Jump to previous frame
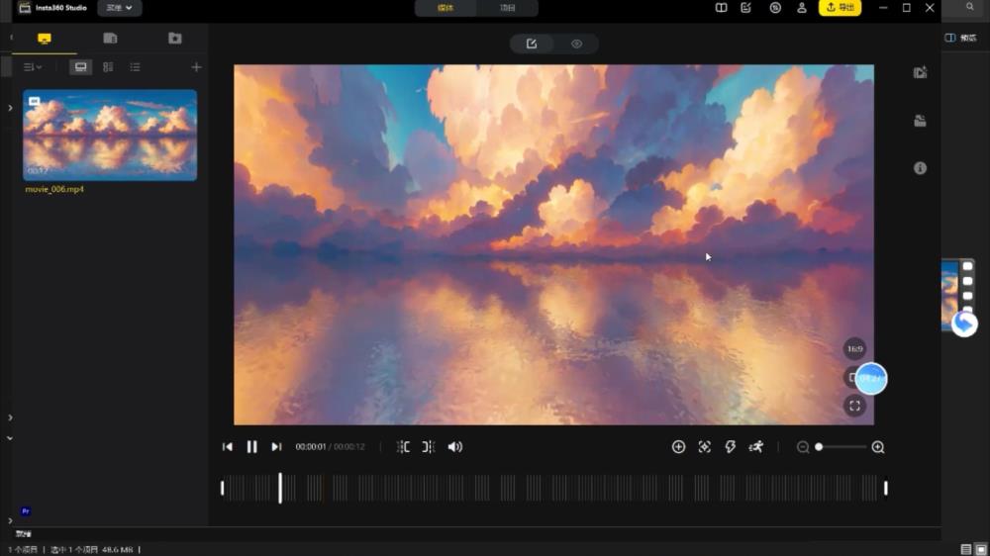The height and width of the screenshot is (556, 990). click(x=228, y=447)
